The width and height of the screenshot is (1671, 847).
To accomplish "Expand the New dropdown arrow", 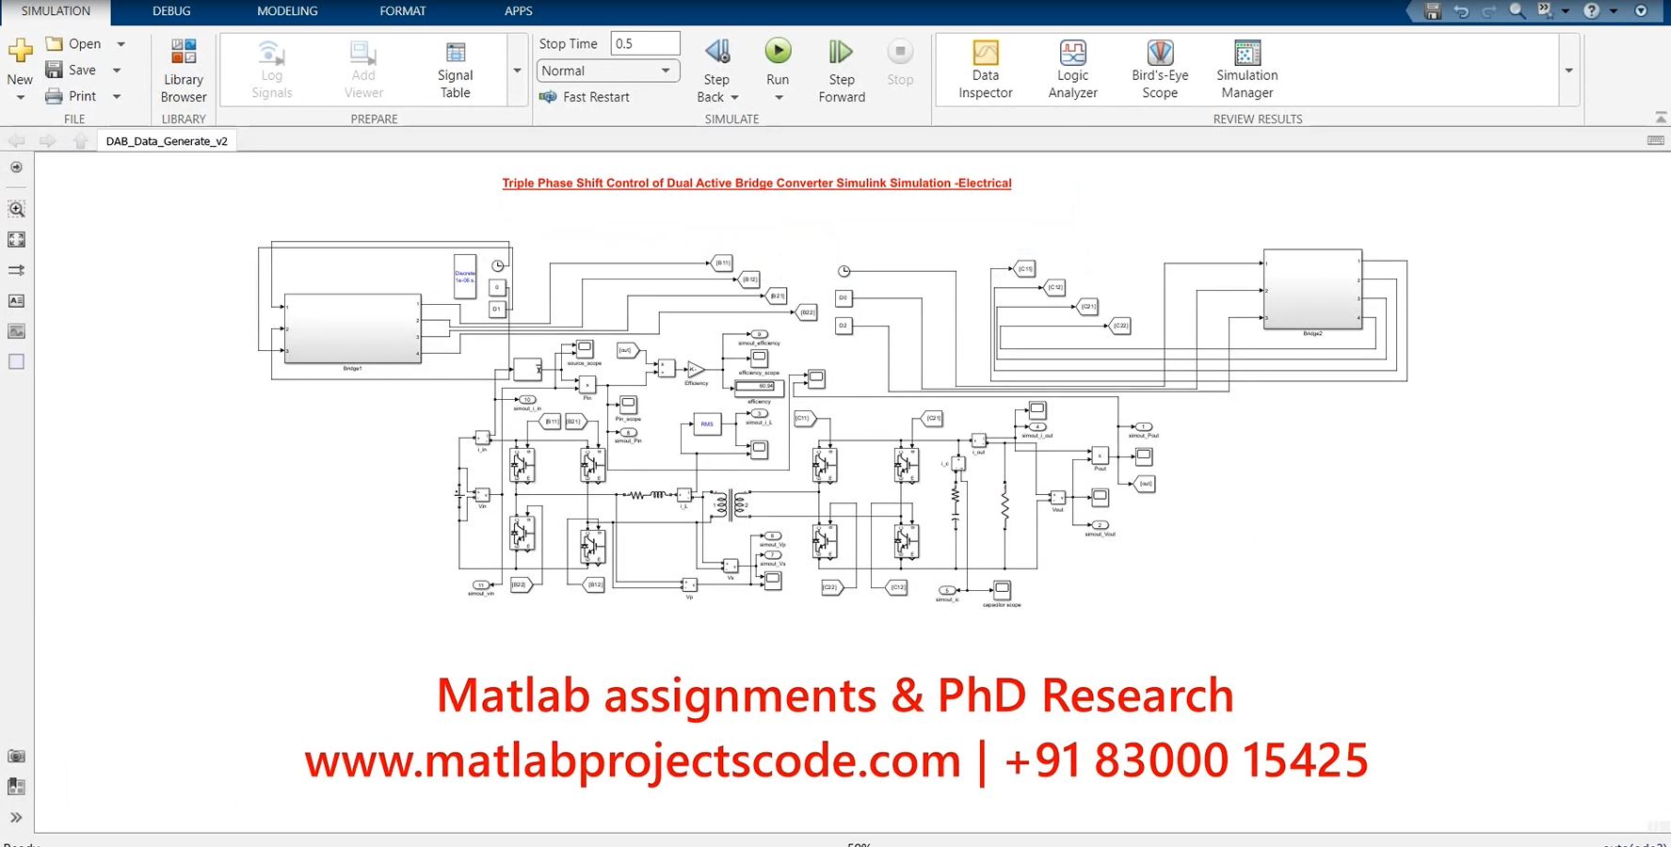I will click(20, 97).
